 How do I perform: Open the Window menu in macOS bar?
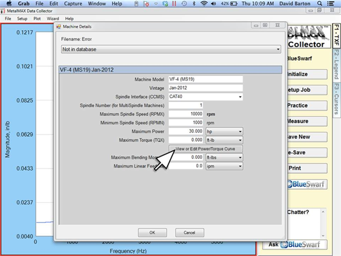(97, 4)
